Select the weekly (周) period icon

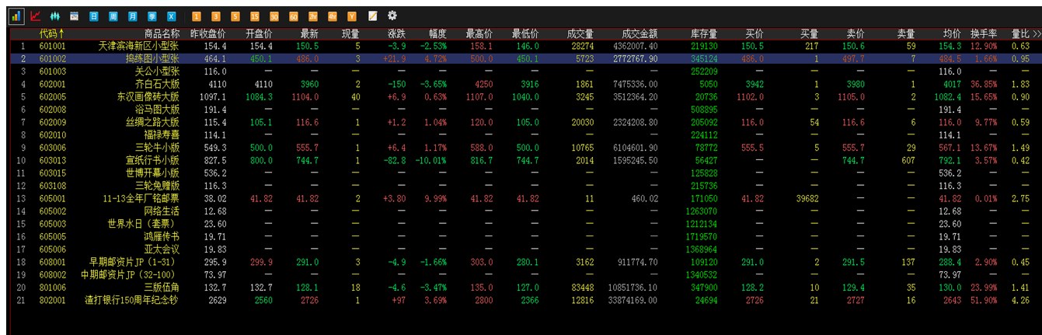(113, 16)
